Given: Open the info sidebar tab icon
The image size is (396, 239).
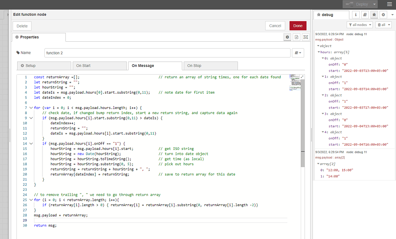Looking at the screenshot, I should coord(356,15).
